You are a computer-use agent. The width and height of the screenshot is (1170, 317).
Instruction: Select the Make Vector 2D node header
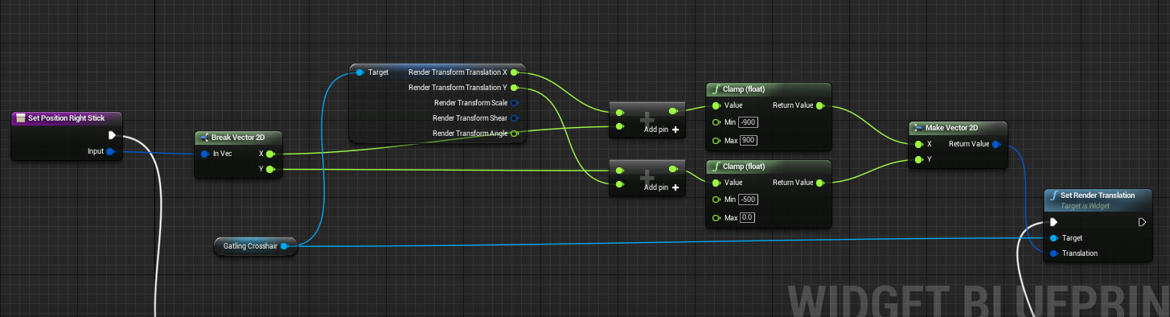coord(959,128)
